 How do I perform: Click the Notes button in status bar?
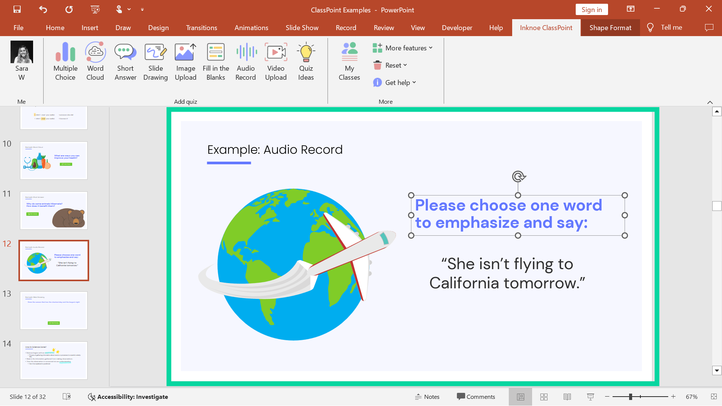click(427, 397)
